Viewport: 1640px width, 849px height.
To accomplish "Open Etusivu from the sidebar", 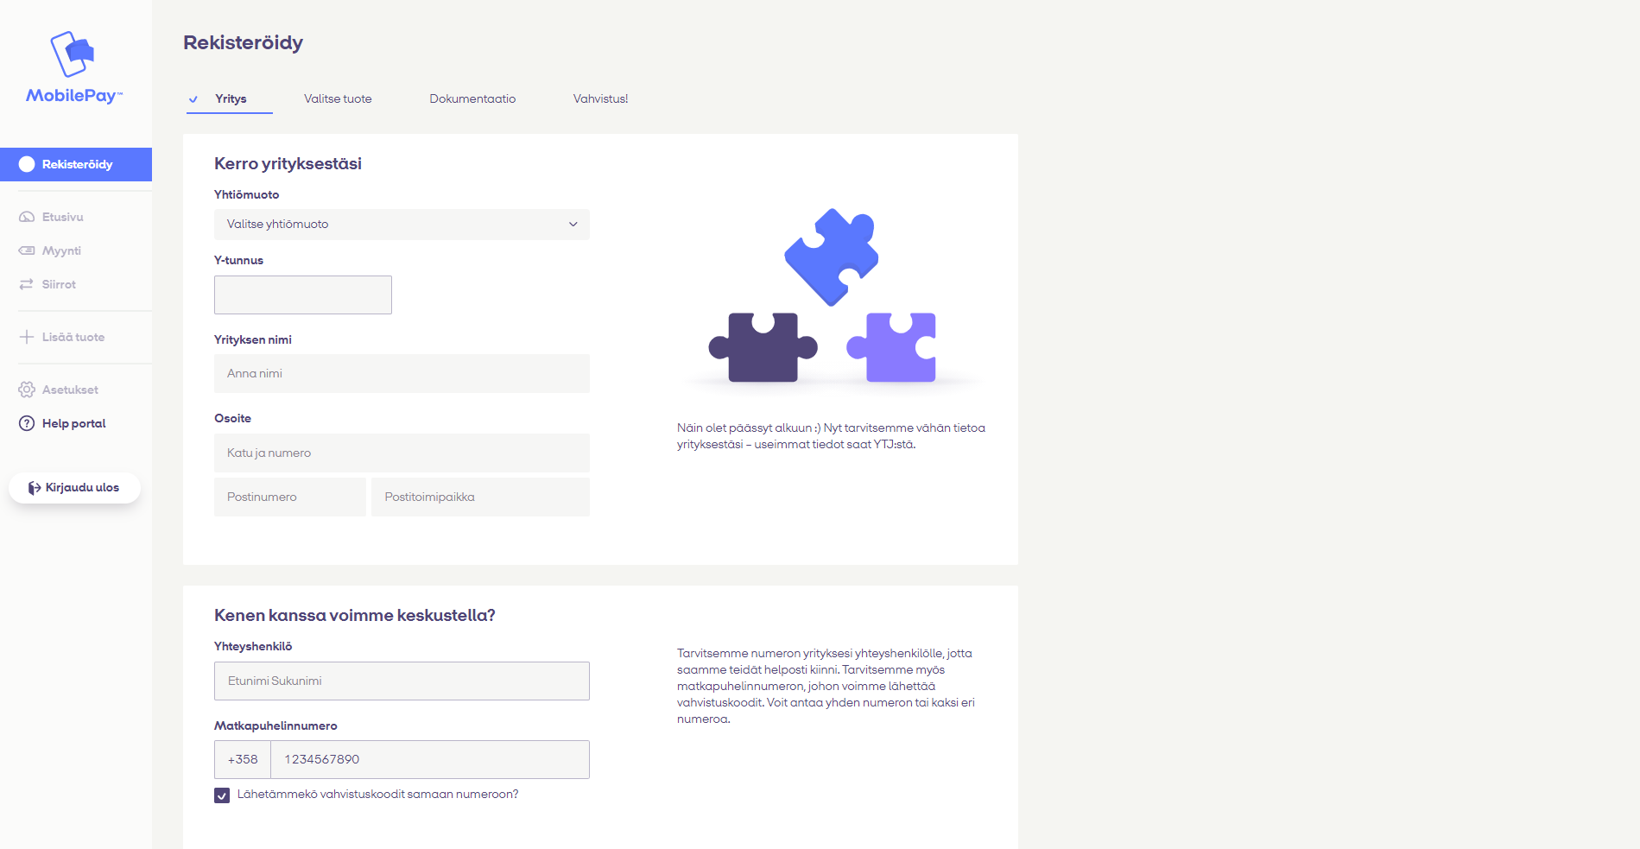I will pyautogui.click(x=60, y=217).
